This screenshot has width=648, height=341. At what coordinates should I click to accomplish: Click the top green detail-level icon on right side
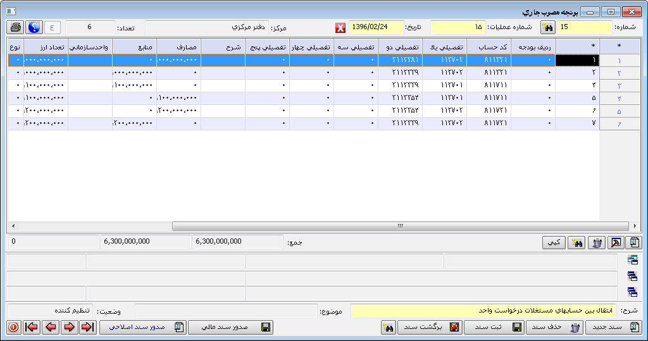pos(632,260)
